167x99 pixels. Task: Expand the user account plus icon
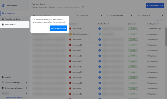[27, 94]
